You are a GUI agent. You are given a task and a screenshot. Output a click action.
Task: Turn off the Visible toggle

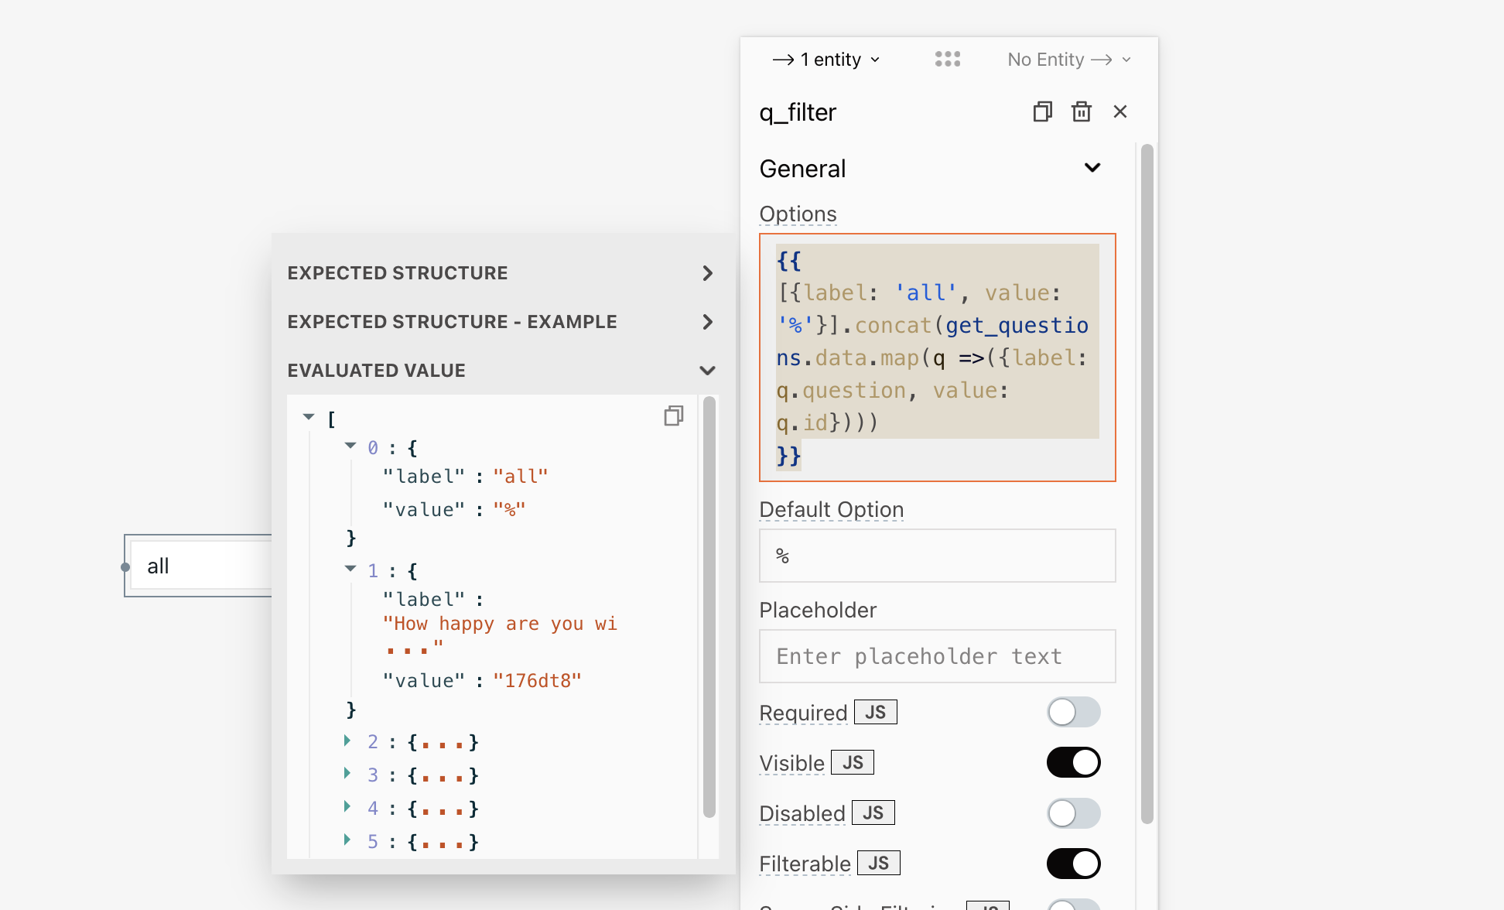click(x=1073, y=762)
